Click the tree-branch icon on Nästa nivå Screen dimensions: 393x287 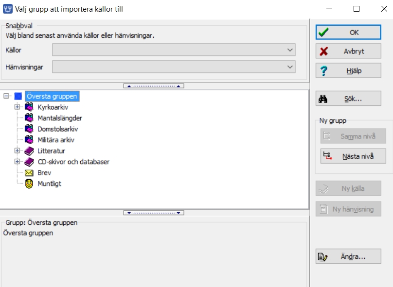click(327, 155)
